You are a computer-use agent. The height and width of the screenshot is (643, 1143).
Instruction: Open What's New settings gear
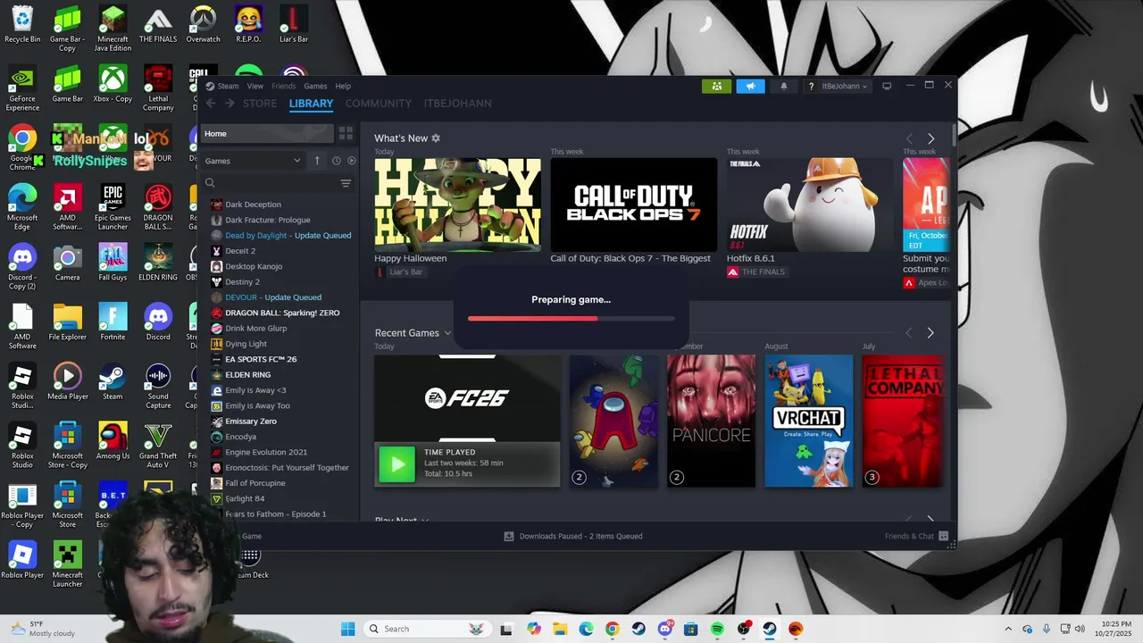click(436, 138)
